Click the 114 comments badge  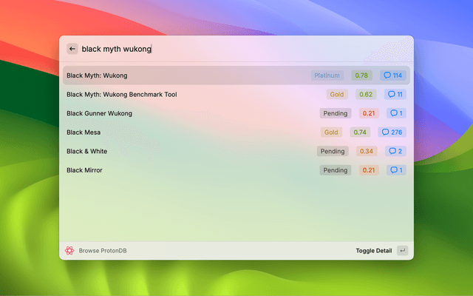392,75
